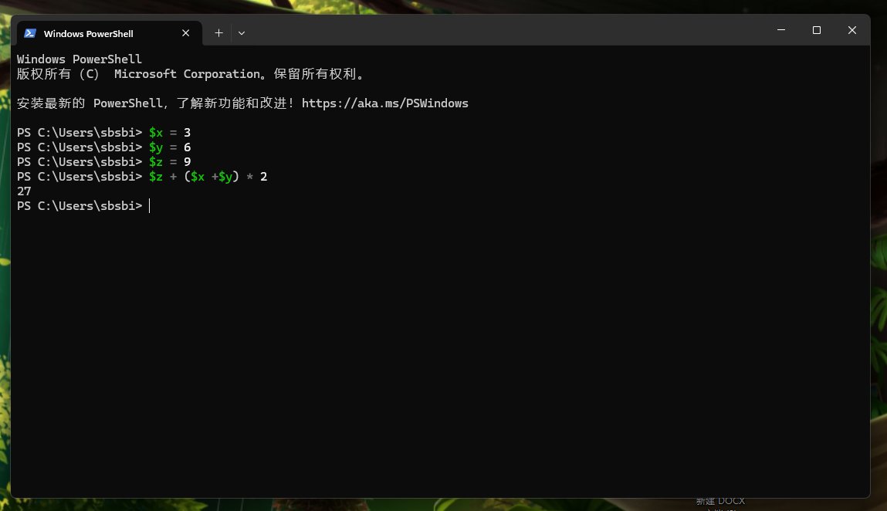Close the Windows PowerShell tab
Viewport: 887px width, 511px height.
pyautogui.click(x=185, y=33)
